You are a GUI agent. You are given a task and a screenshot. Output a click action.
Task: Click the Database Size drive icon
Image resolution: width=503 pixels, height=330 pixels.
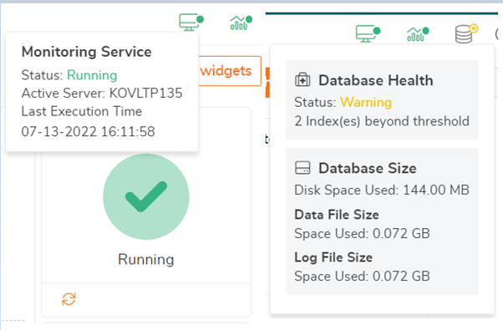tap(302, 168)
